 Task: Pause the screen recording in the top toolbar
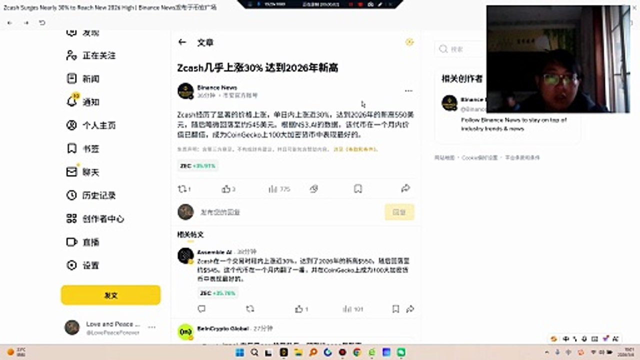[x=350, y=4]
